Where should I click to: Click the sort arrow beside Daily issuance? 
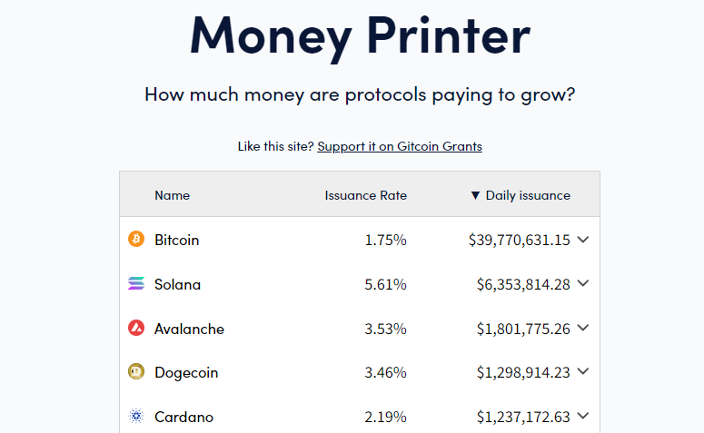[x=475, y=195]
